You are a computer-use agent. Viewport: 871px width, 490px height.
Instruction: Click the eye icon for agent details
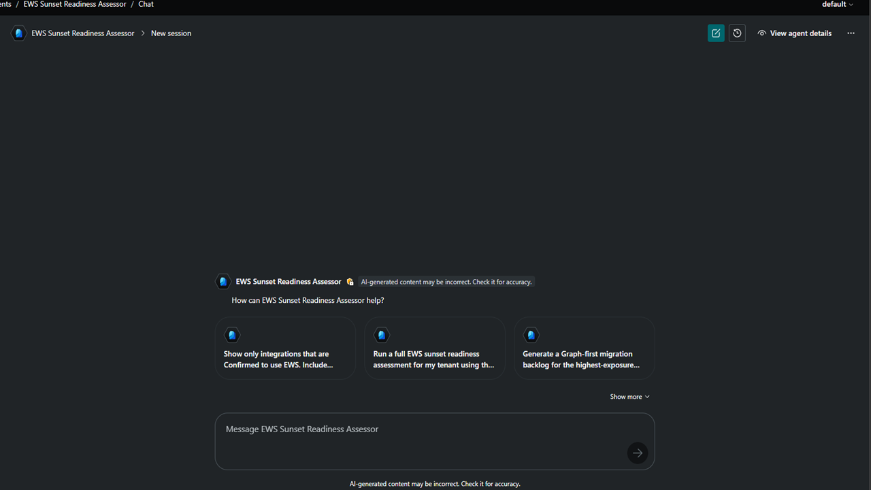click(x=761, y=33)
